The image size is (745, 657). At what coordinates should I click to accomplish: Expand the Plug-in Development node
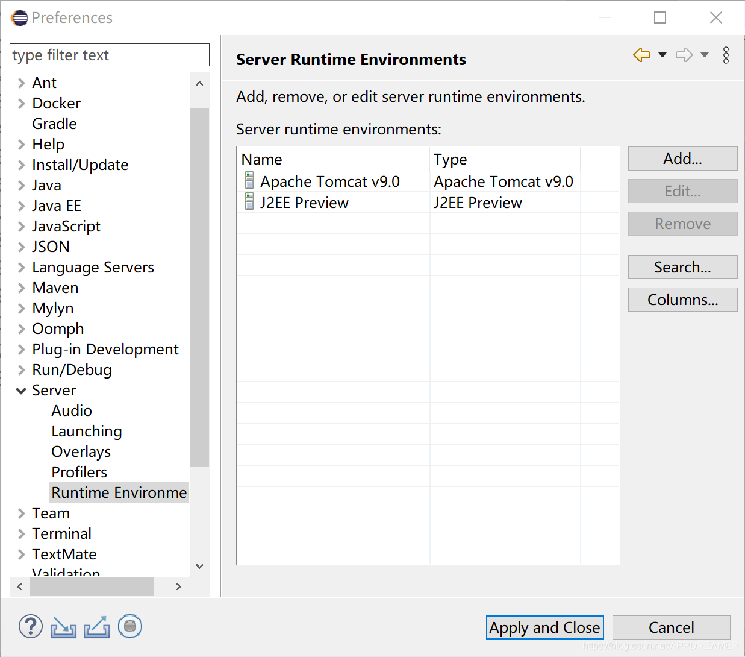coord(21,349)
